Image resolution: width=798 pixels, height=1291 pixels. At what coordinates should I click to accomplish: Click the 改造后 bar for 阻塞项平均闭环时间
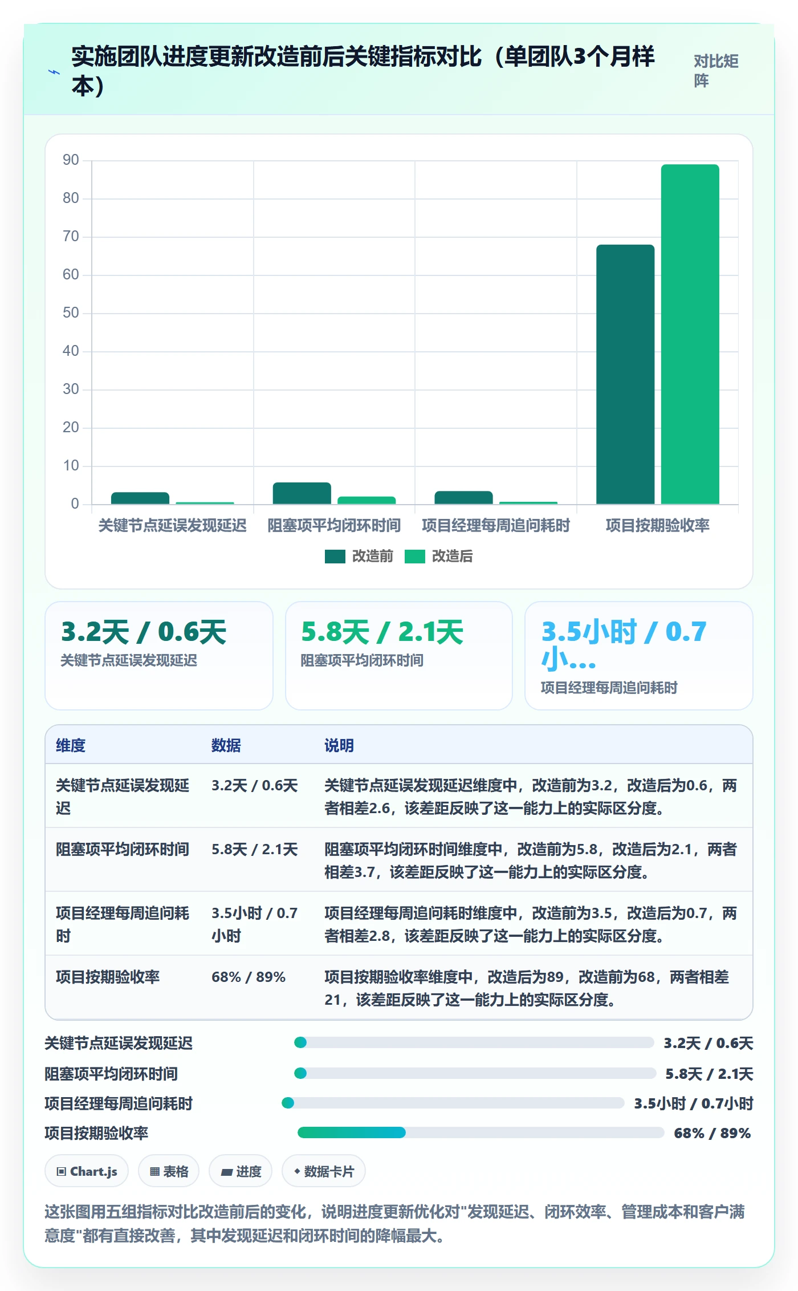point(367,500)
